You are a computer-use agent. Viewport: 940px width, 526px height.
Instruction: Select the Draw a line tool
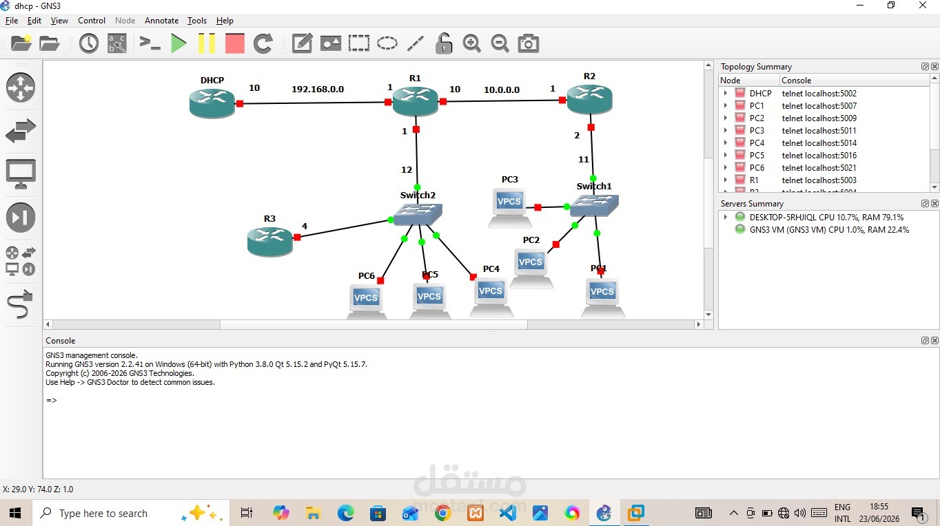[415, 43]
